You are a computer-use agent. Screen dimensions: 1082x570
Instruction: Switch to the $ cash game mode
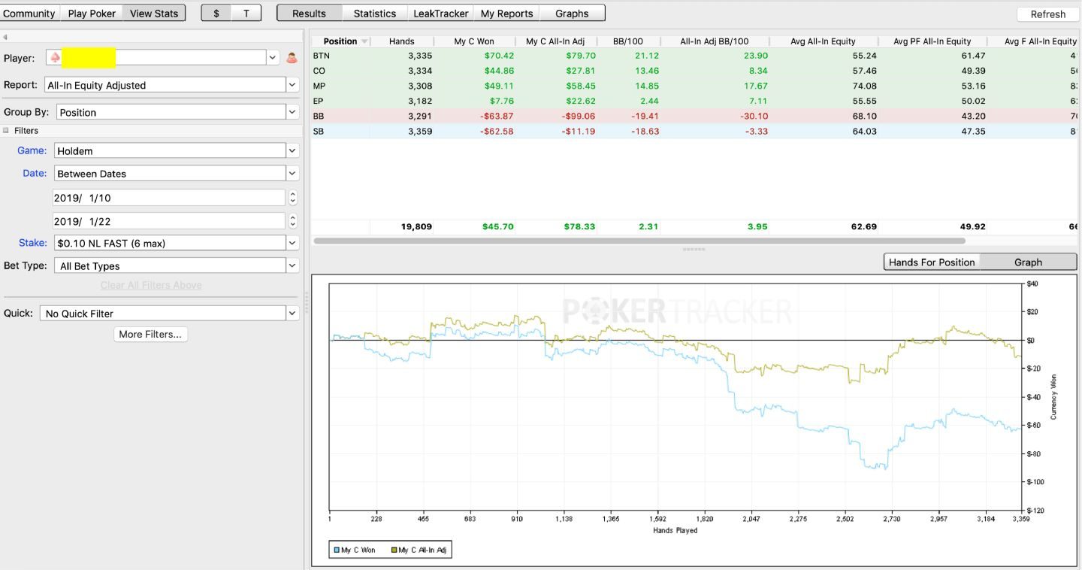click(216, 14)
